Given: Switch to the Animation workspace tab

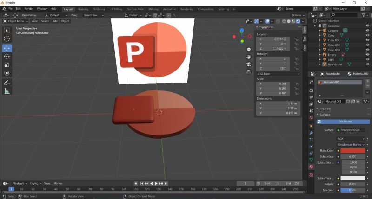Looking at the screenshot, I should pos(169,9).
